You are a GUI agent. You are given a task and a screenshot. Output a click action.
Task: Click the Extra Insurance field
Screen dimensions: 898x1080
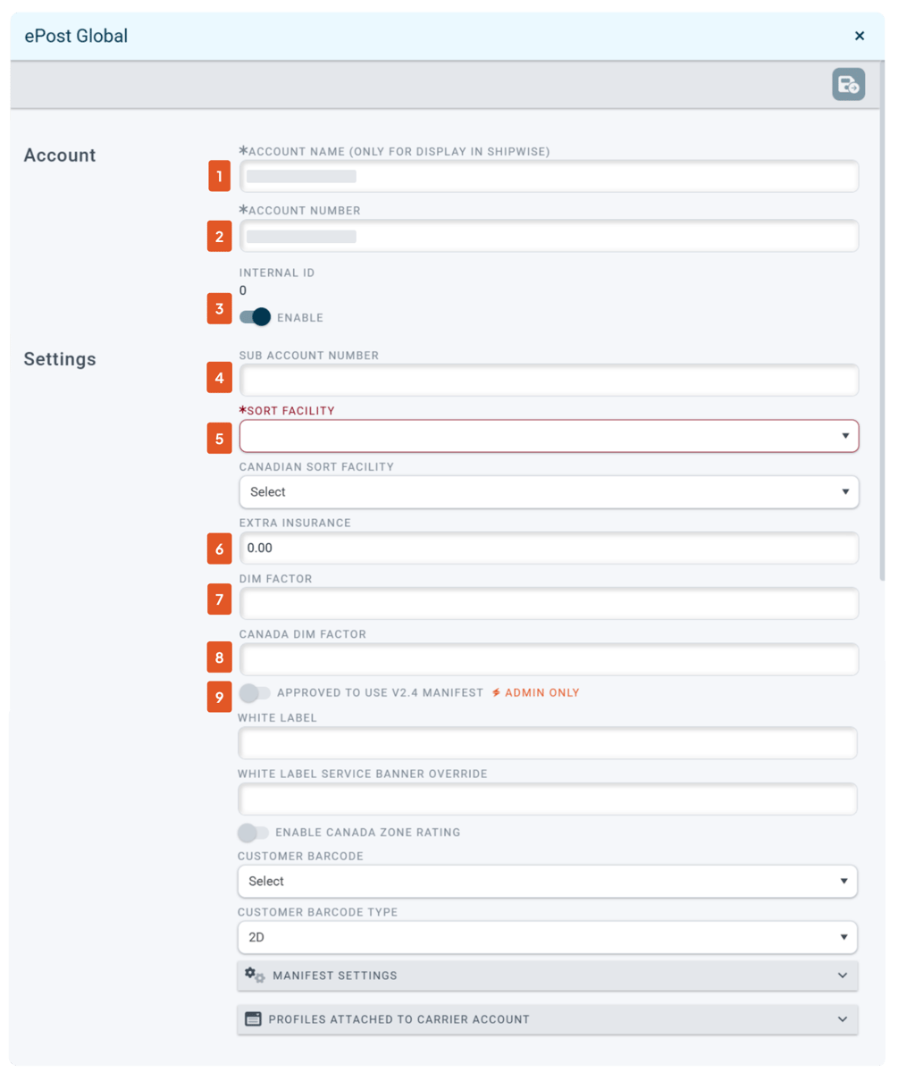click(x=549, y=548)
